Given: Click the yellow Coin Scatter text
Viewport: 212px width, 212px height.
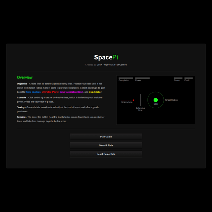Looking at the screenshot, I should (x=95, y=92).
